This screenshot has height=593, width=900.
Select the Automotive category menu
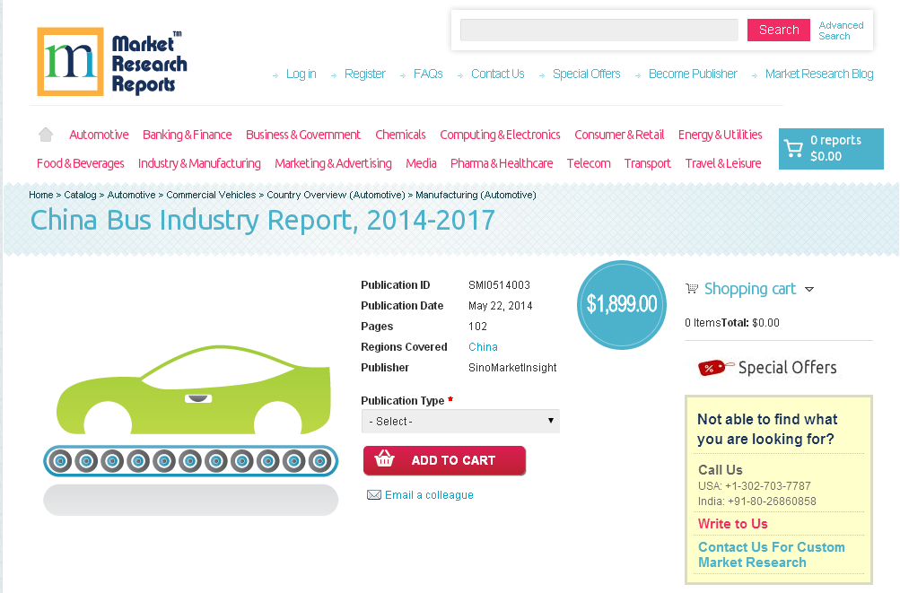click(99, 135)
